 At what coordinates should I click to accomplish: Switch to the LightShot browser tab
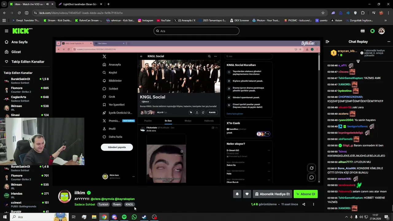pyautogui.click(x=80, y=4)
